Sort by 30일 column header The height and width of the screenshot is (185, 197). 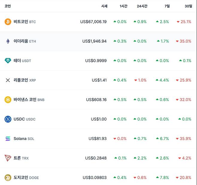click(x=188, y=6)
